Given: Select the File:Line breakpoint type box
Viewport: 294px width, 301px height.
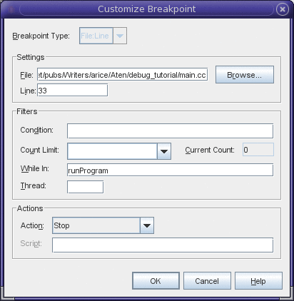Looking at the screenshot, I should pos(96,36).
